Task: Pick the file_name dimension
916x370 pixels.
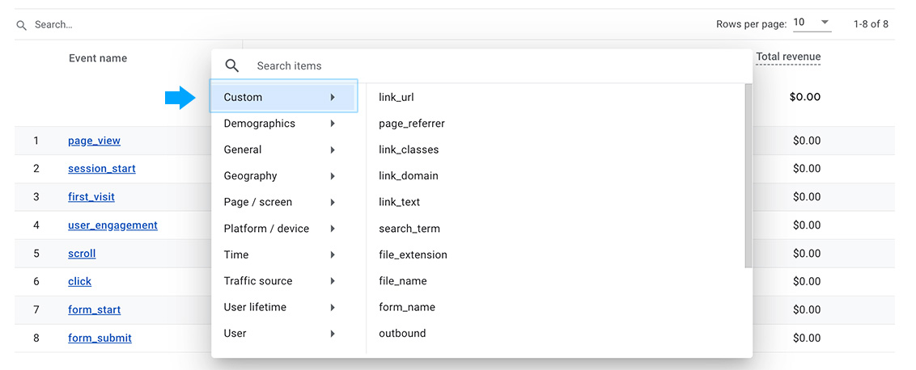Action: [403, 281]
